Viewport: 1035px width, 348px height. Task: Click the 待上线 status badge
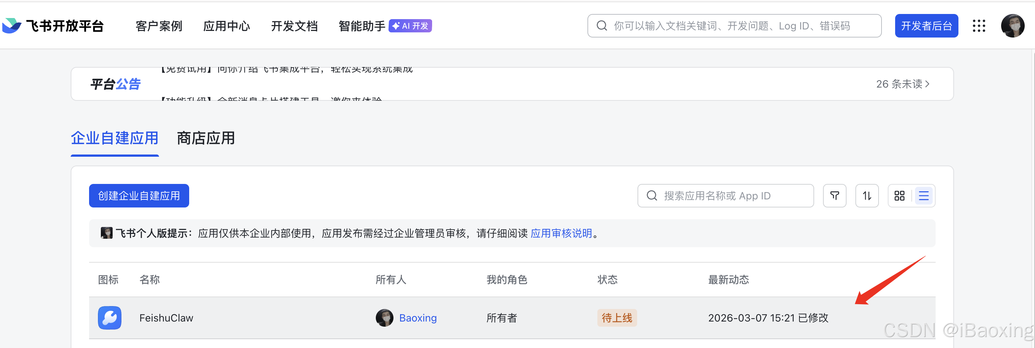click(617, 317)
